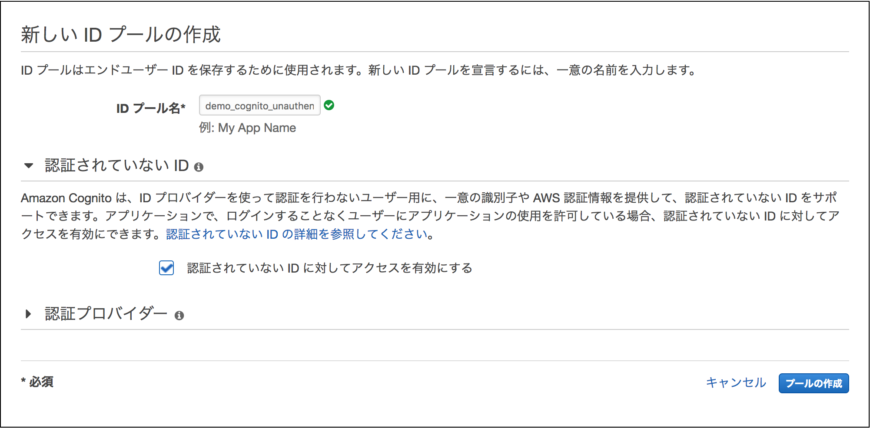
Task: Click the 例: My App Name hint text
Action: click(x=247, y=128)
